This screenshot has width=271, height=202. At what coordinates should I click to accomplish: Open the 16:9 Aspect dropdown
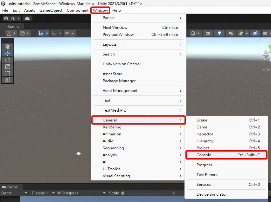81,193
